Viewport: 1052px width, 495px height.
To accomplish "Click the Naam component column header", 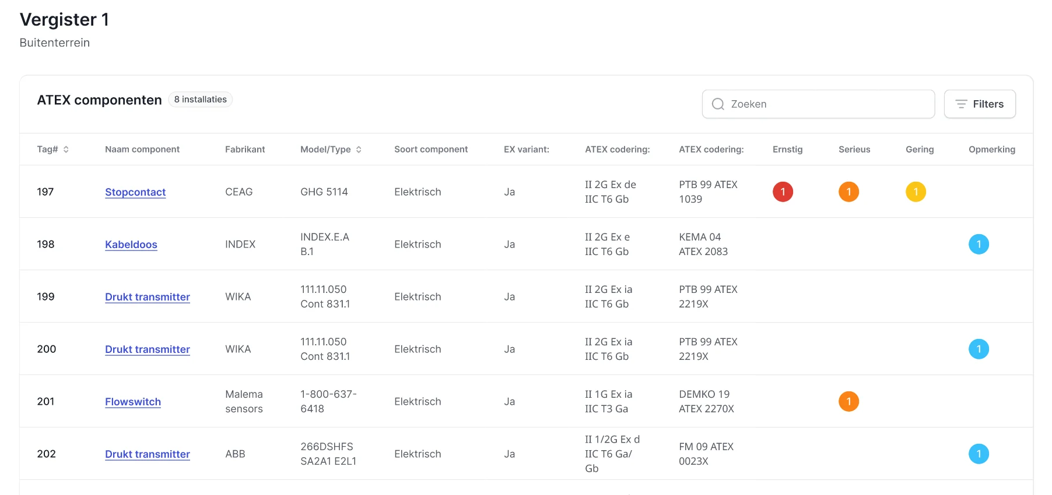I will (142, 150).
